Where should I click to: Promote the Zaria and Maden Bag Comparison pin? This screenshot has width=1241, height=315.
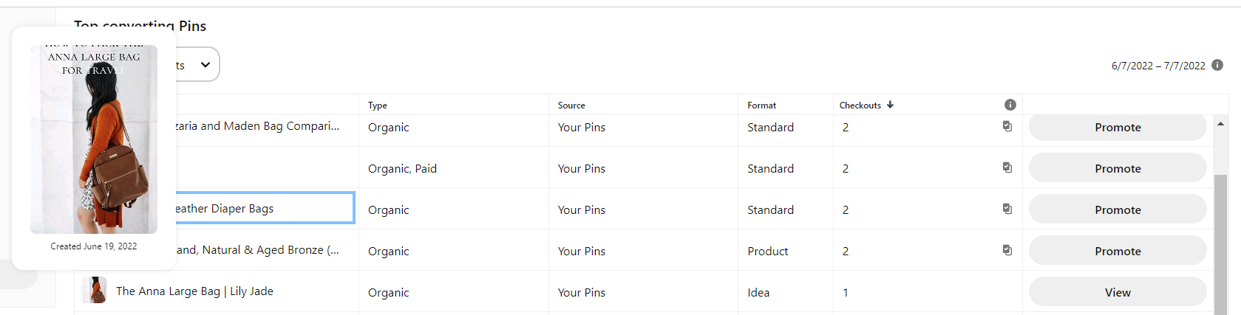pos(1117,128)
